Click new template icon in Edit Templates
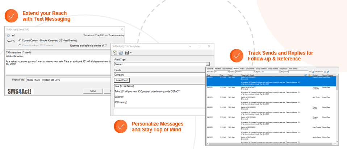This screenshot has width=347, height=149. point(115,53)
